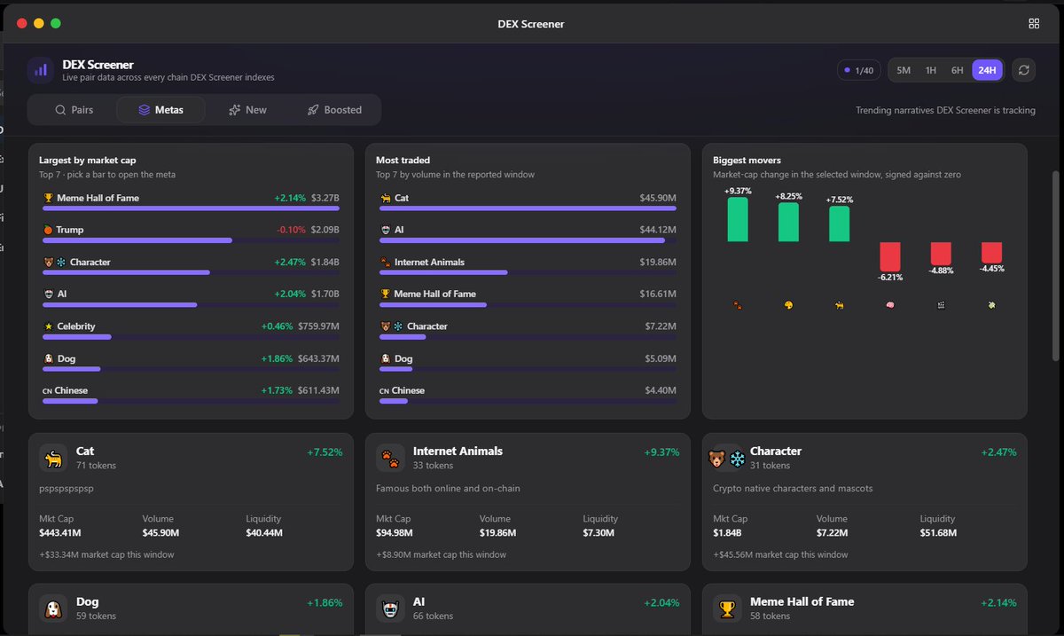Click the macOS yellow minimize button
Viewport: 1064px width, 636px height.
click(x=38, y=23)
